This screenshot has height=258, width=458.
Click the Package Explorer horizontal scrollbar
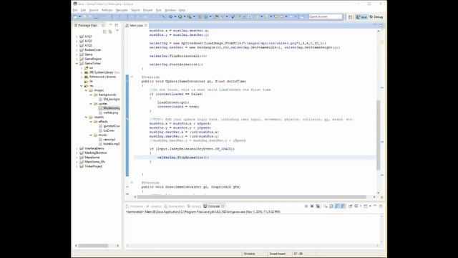93,246
